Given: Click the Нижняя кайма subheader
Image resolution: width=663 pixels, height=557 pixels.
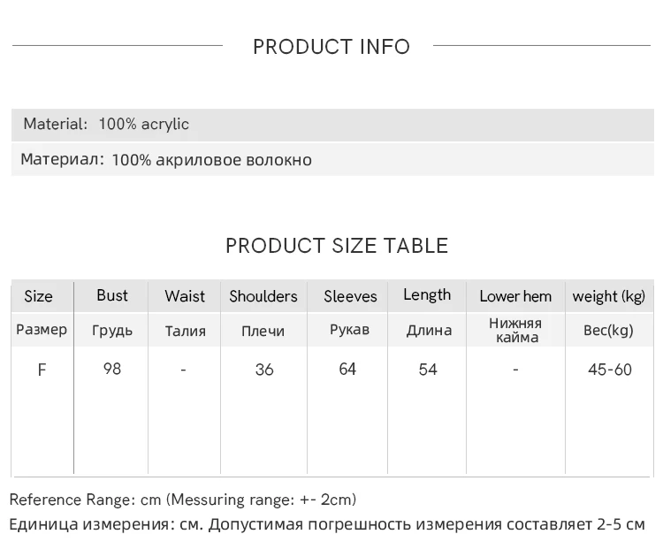Looking at the screenshot, I should [516, 331].
